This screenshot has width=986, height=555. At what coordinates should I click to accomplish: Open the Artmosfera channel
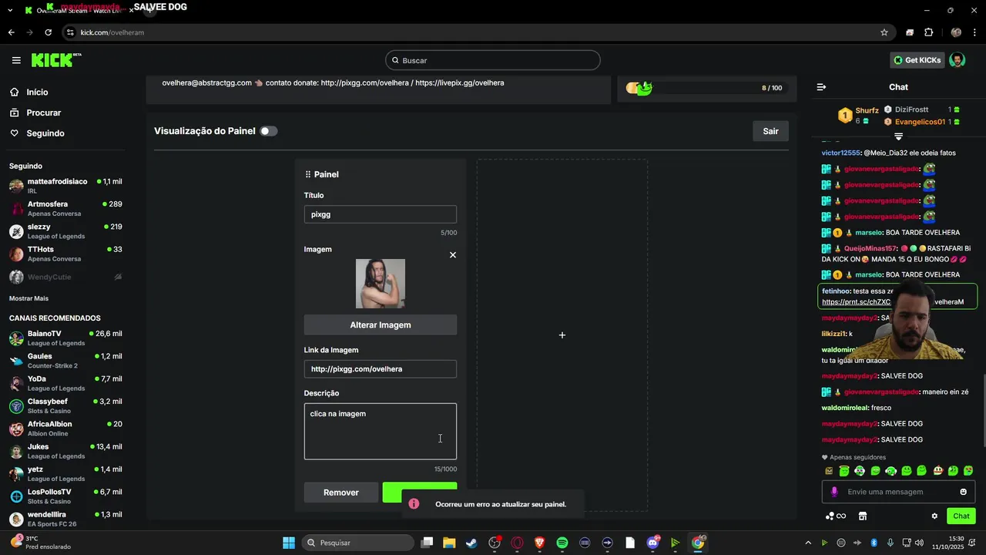pos(65,208)
